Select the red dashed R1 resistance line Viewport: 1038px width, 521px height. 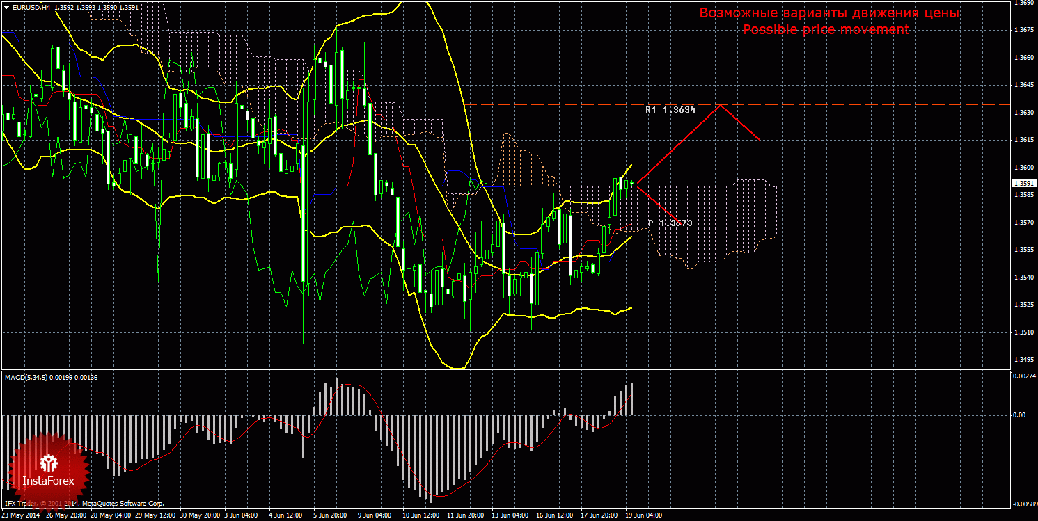click(737, 104)
